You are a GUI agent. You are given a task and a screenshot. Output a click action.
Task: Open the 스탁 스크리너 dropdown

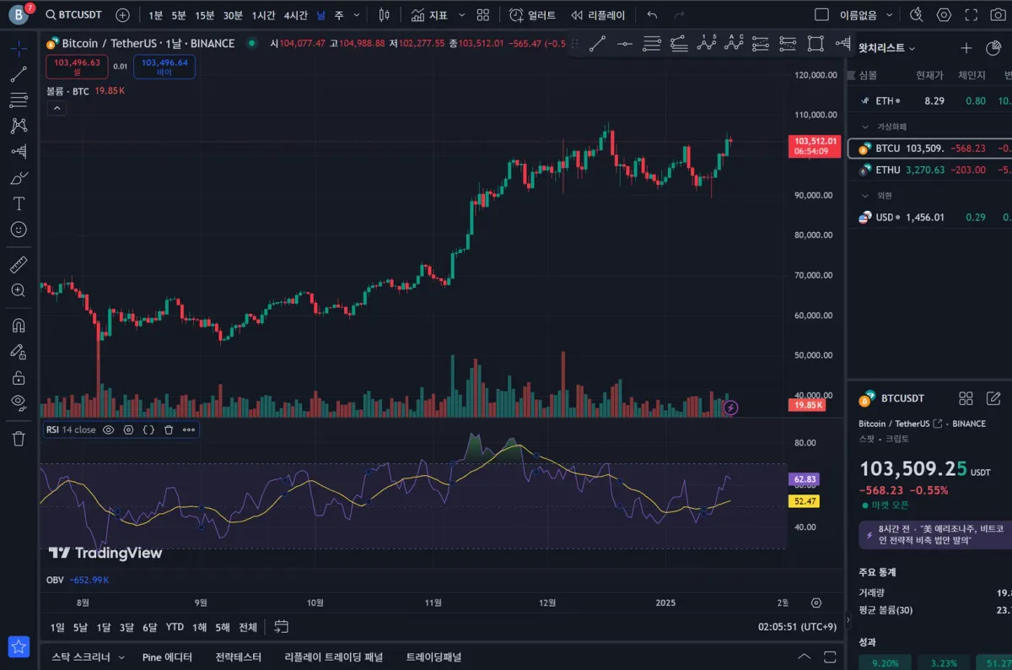[89, 657]
